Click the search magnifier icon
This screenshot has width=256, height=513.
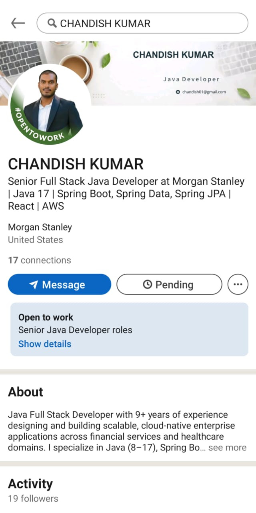click(52, 23)
